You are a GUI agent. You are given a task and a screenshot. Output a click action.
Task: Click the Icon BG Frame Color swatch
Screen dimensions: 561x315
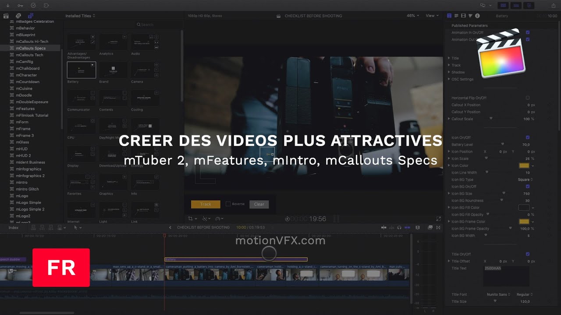point(524,221)
